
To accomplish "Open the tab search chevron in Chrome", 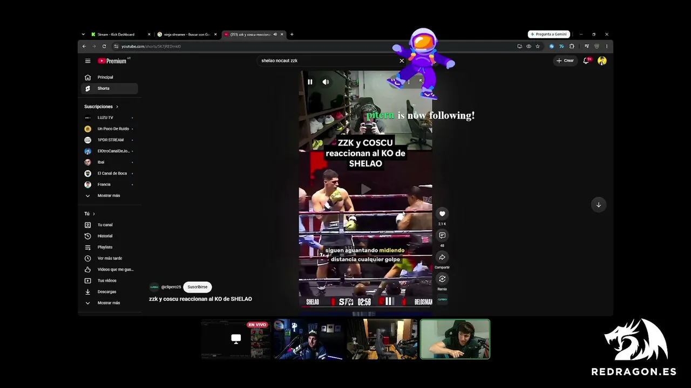I will [x=83, y=34].
